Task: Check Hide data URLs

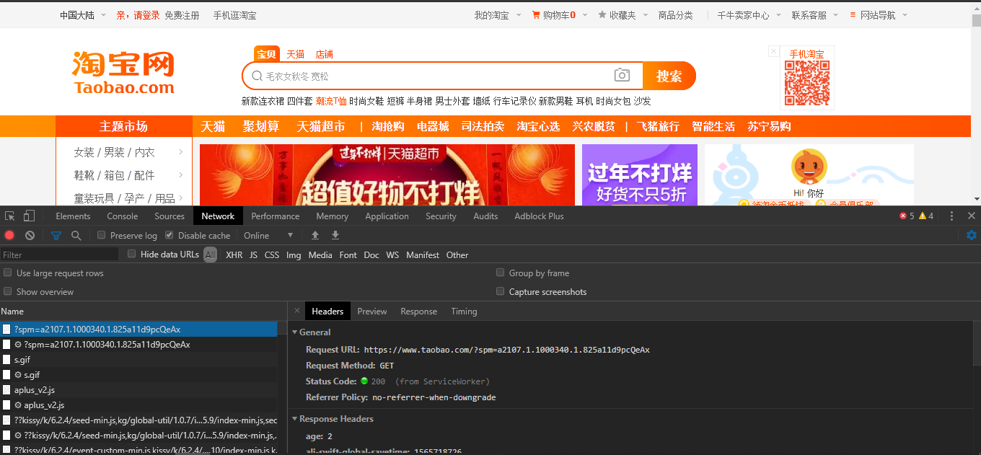Action: 132,254
